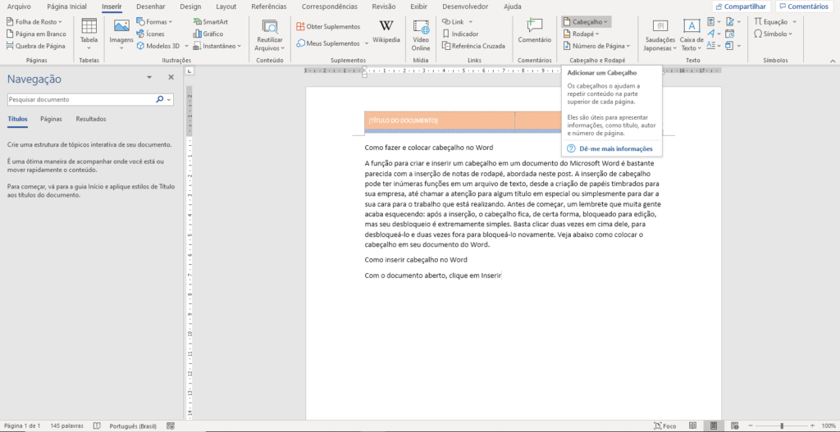Screen dimensions: 840x432
Task: Insert an Equação with the pi icon
Action: pos(771,22)
